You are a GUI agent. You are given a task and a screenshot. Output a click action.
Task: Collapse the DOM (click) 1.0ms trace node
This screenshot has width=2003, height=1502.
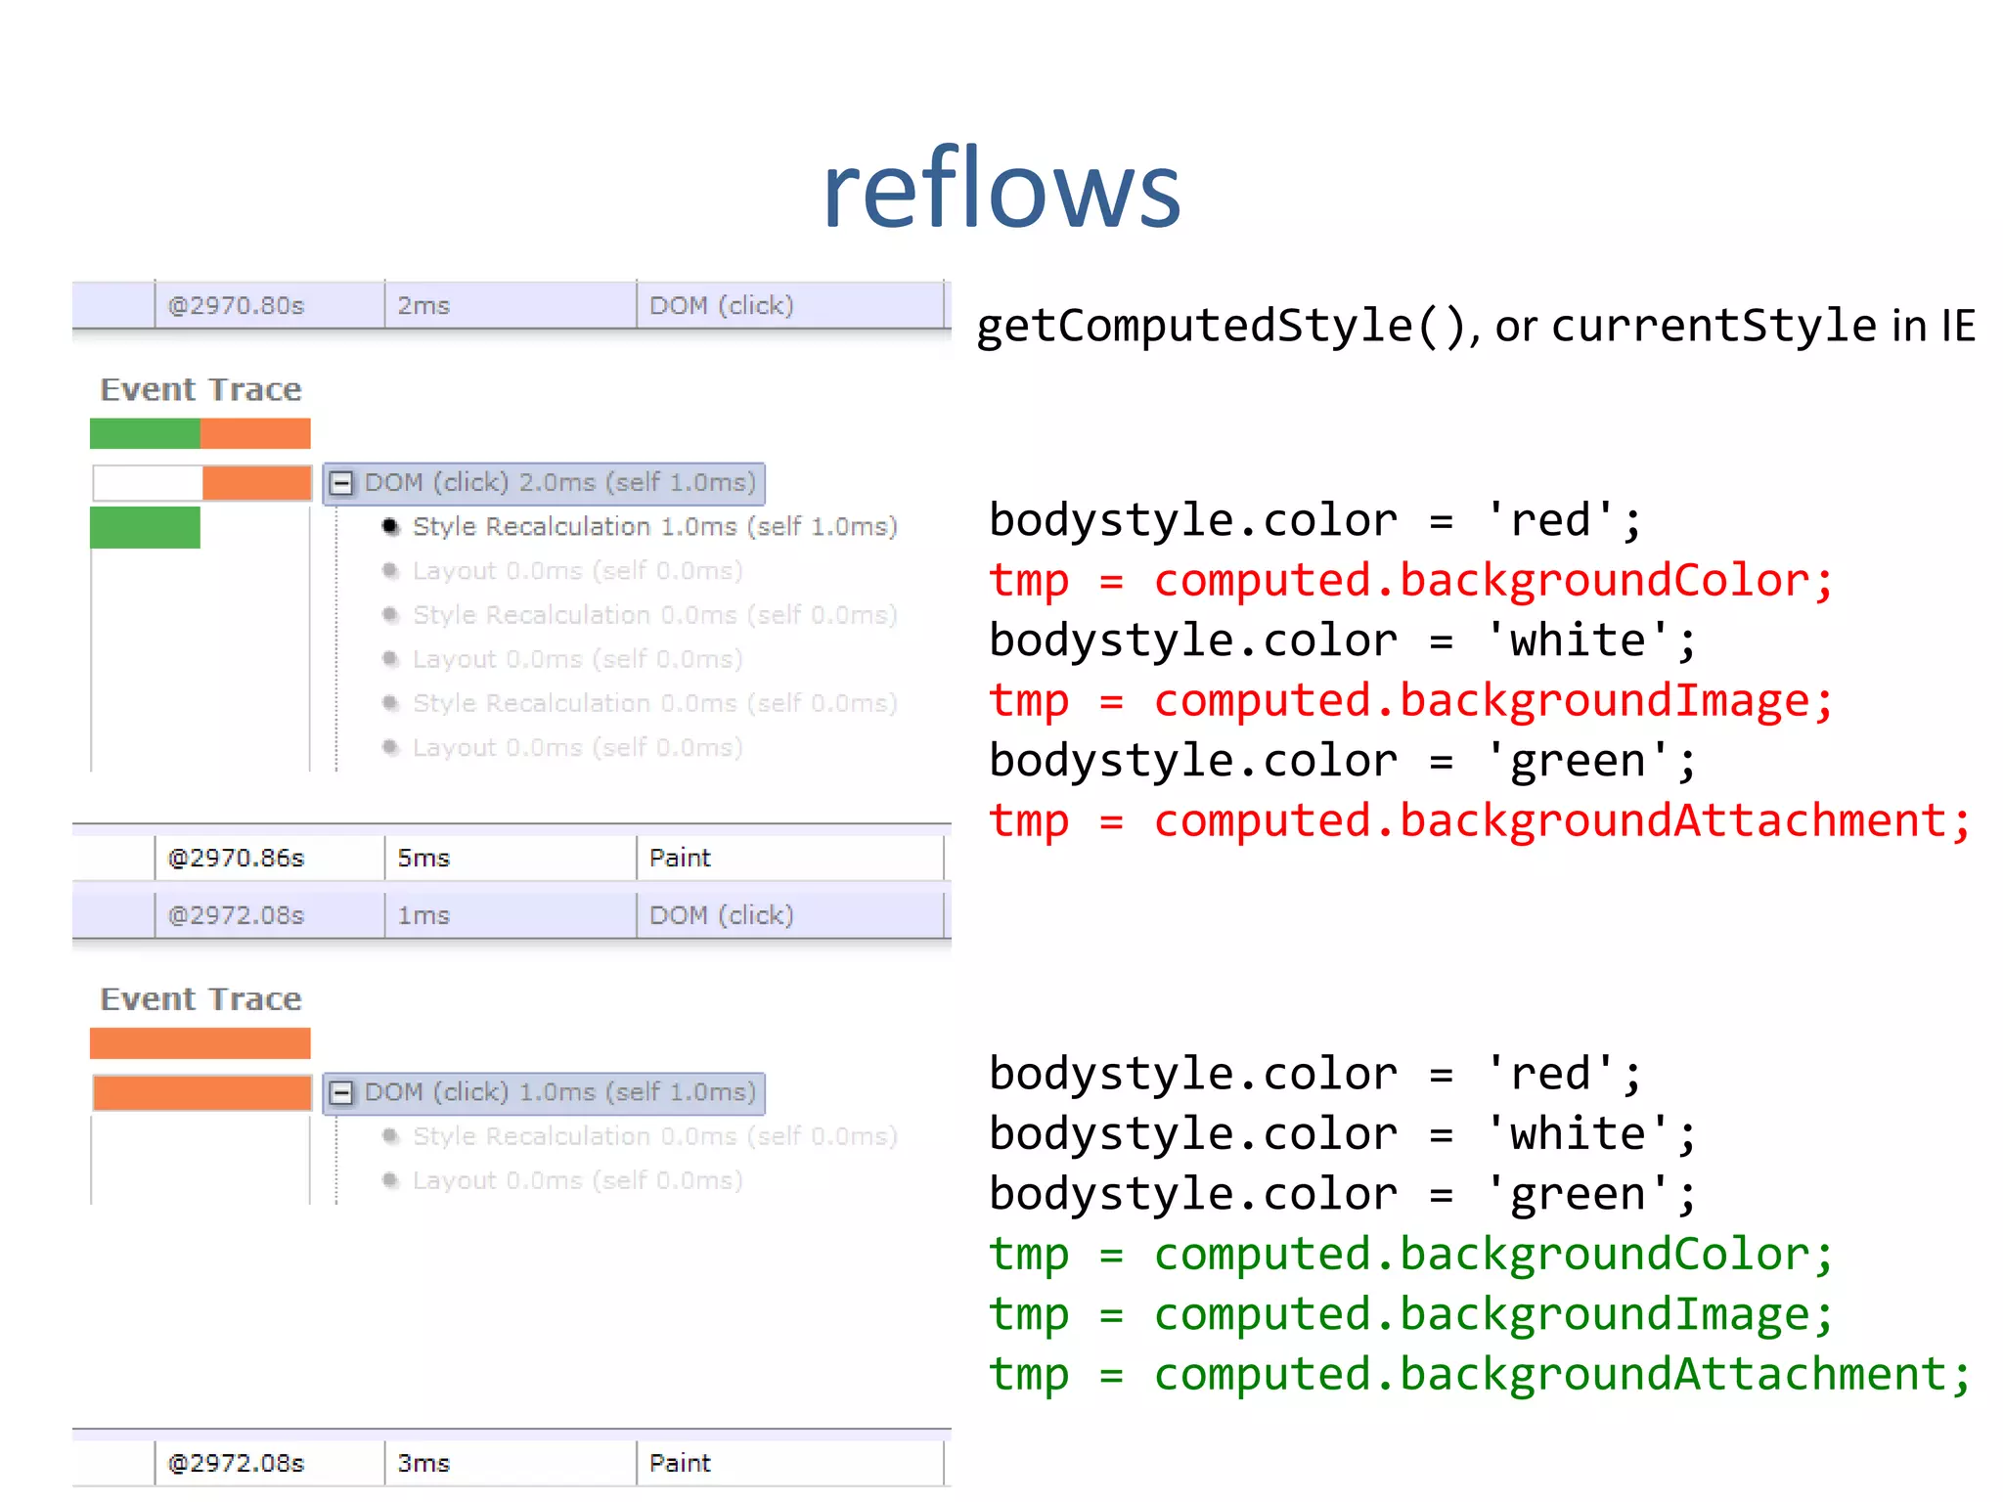pyautogui.click(x=341, y=1092)
